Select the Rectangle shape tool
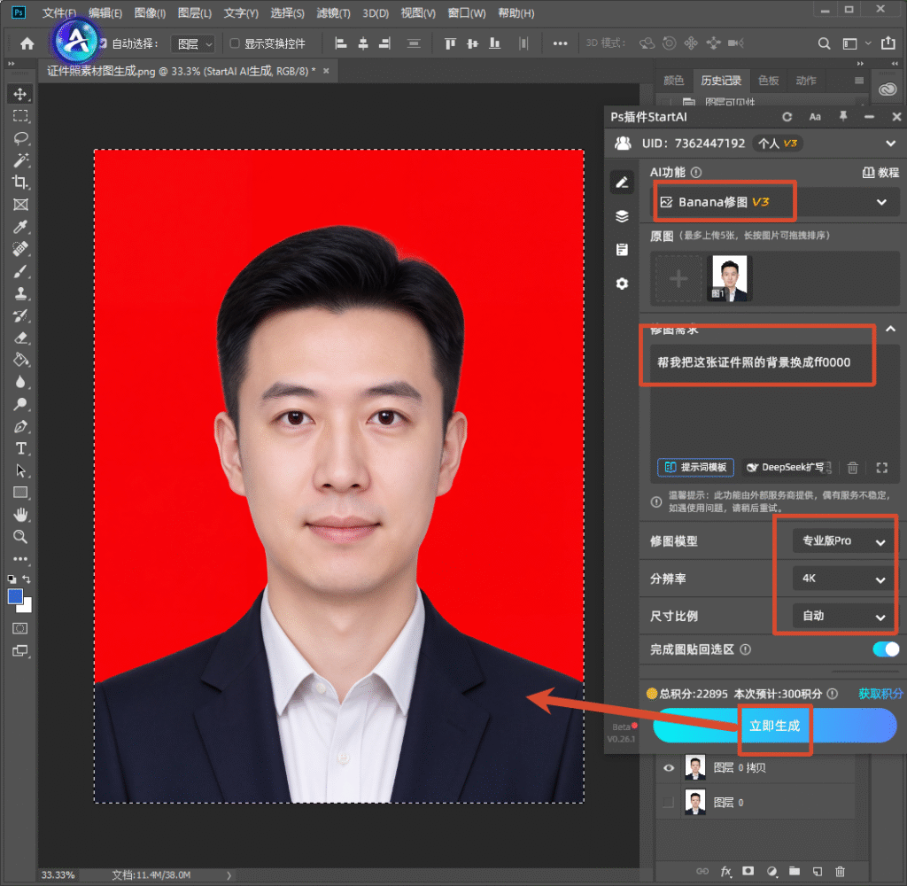Image resolution: width=907 pixels, height=886 pixels. click(x=20, y=493)
